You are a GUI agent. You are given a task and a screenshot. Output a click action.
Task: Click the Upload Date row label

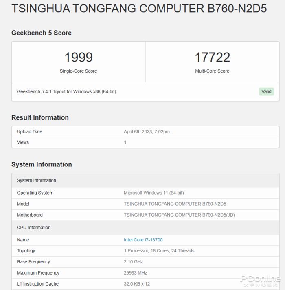pos(30,131)
